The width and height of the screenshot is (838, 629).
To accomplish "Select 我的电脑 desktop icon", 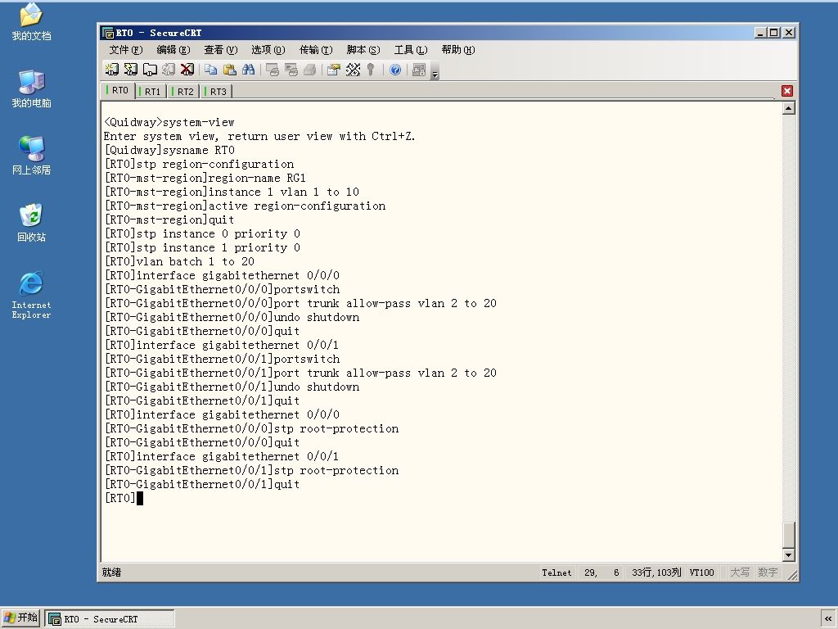I will (31, 88).
